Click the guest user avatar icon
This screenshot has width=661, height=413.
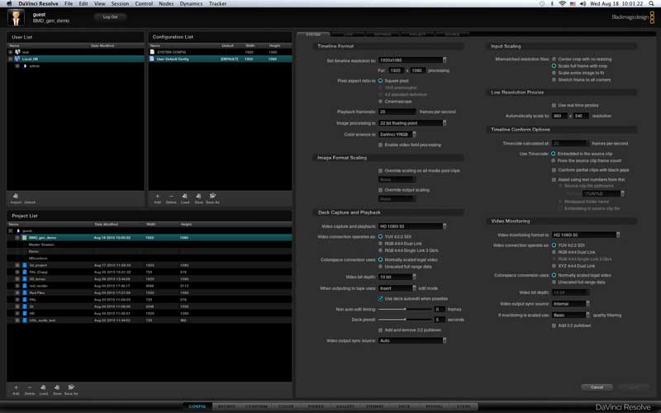[x=16, y=18]
